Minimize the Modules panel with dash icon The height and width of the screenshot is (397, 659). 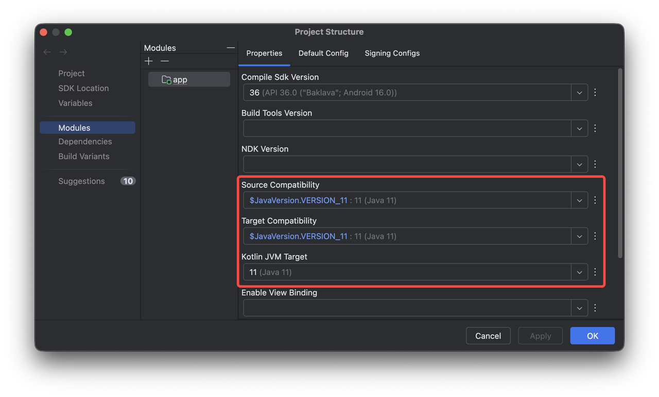231,48
